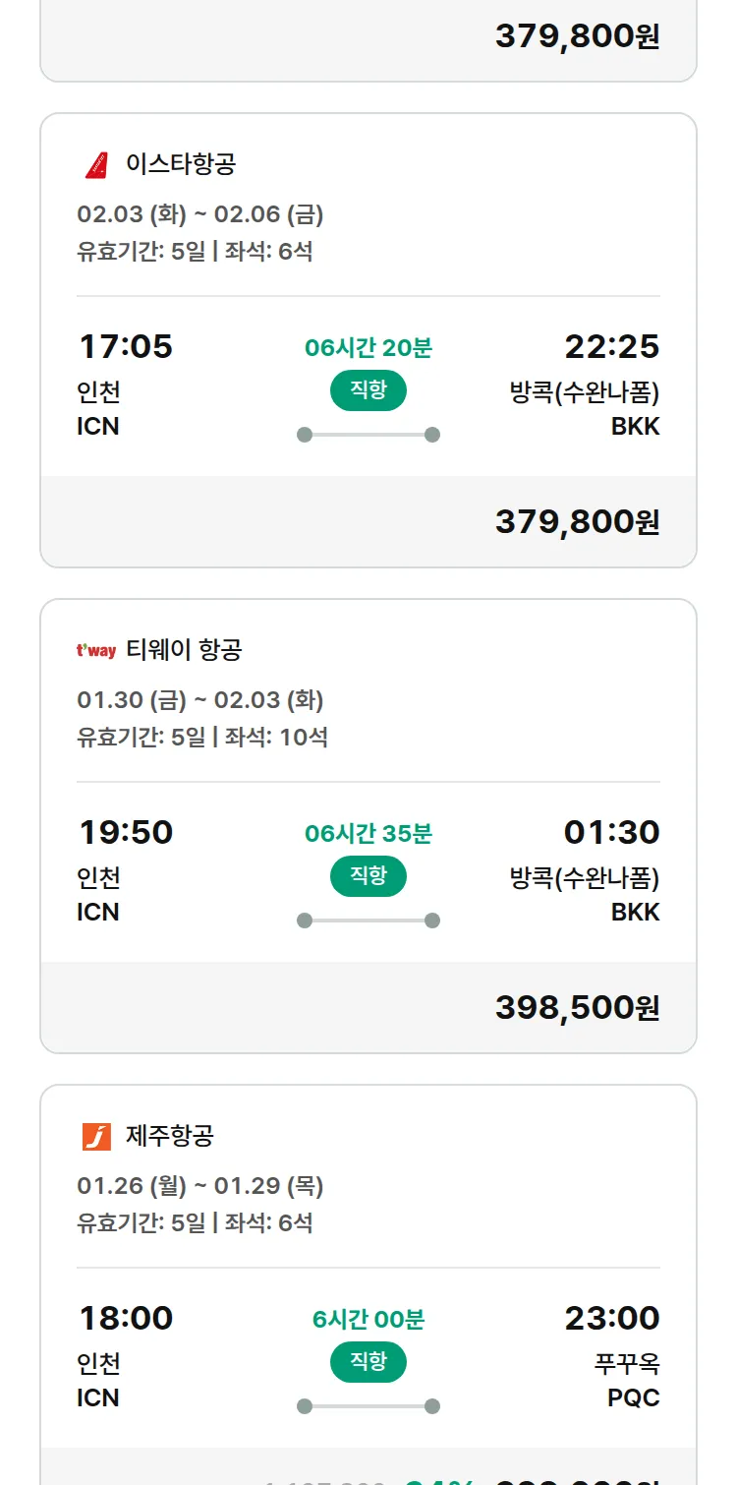Tap the 직항 badge on the 티웨이 항공 card
Screen dimensions: 737x1485
[x=368, y=876]
